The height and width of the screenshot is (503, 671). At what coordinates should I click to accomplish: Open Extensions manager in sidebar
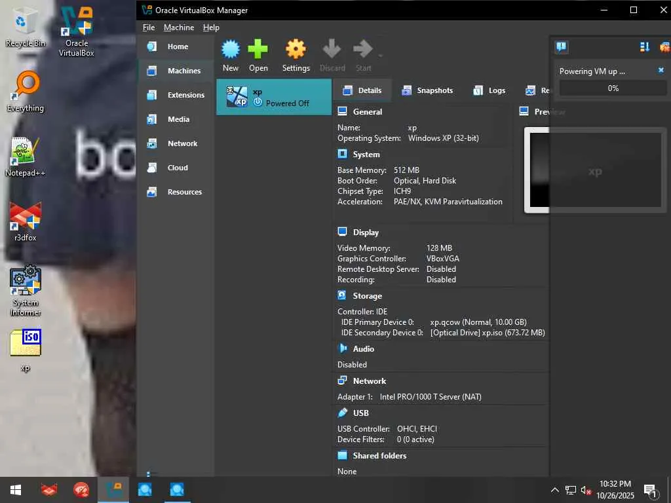click(176, 95)
